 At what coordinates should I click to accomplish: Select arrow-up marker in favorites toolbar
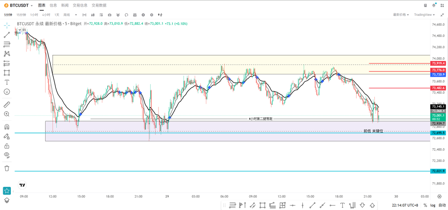[372, 205]
